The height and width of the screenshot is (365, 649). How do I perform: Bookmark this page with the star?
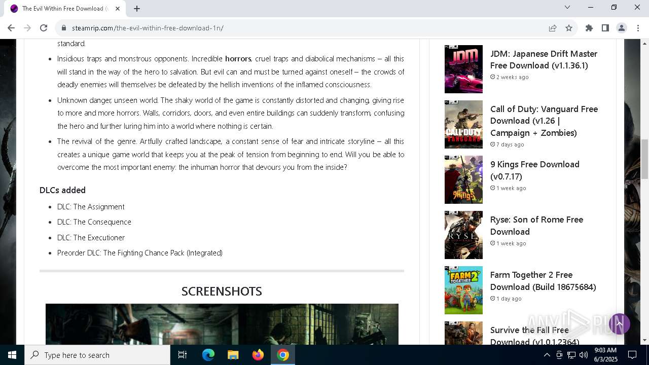click(x=569, y=28)
